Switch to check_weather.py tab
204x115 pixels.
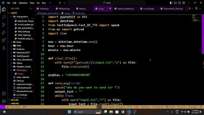[124, 9]
